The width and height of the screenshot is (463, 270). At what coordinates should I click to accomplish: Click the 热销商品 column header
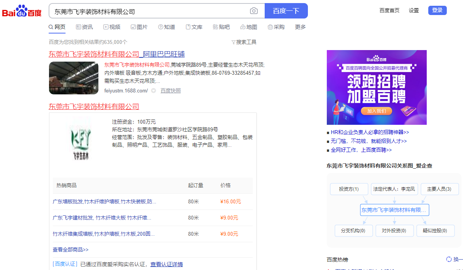[66, 185]
